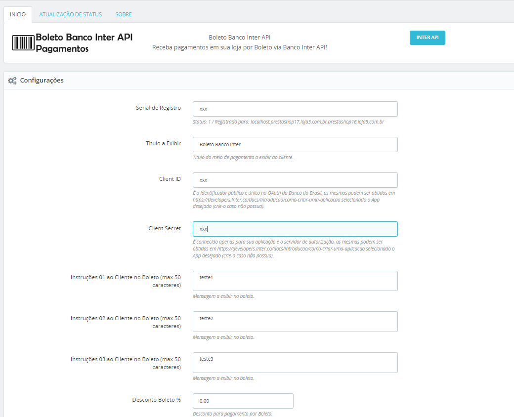Click the Configurações panel heading text
The width and height of the screenshot is (514, 417).
[x=42, y=81]
